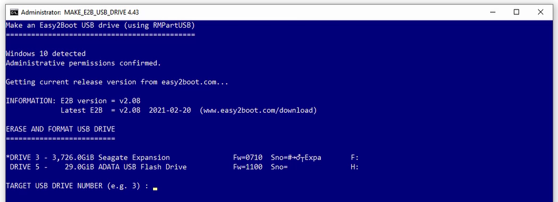558x202 pixels.
Task: Click the Make an Easy2Boot USB drive heading
Action: pyautogui.click(x=100, y=26)
